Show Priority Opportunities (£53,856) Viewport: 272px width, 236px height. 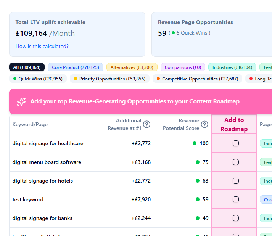[x=109, y=79]
